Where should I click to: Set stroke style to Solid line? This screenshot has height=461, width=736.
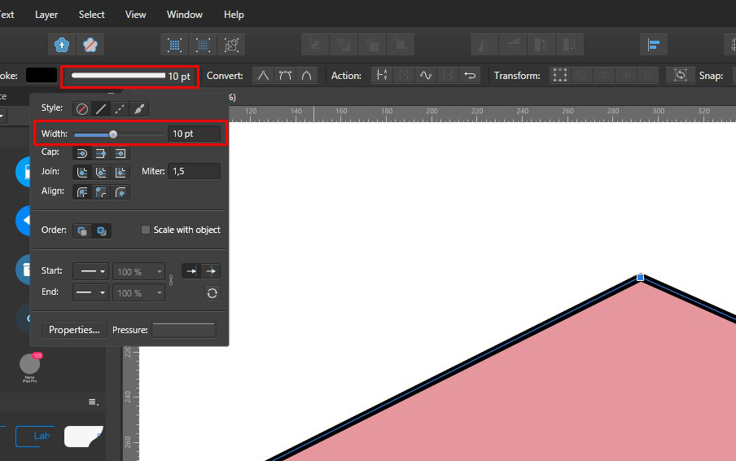pos(101,109)
